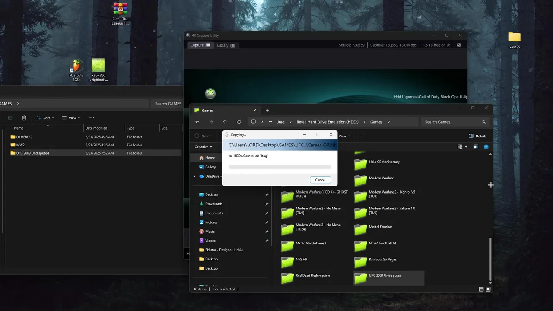Select Modern Warfare 2 - No Menu folder
Image resolution: width=553 pixels, height=311 pixels.
(315, 213)
